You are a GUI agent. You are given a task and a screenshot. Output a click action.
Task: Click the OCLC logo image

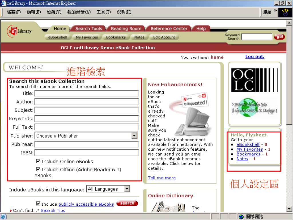pyautogui.click(x=254, y=80)
